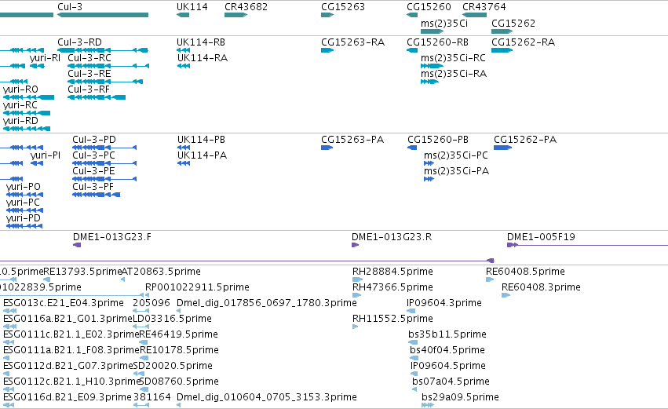This screenshot has width=668, height=409.
Task: Click the CG15262 gene arrow glyph
Action: coord(502,31)
